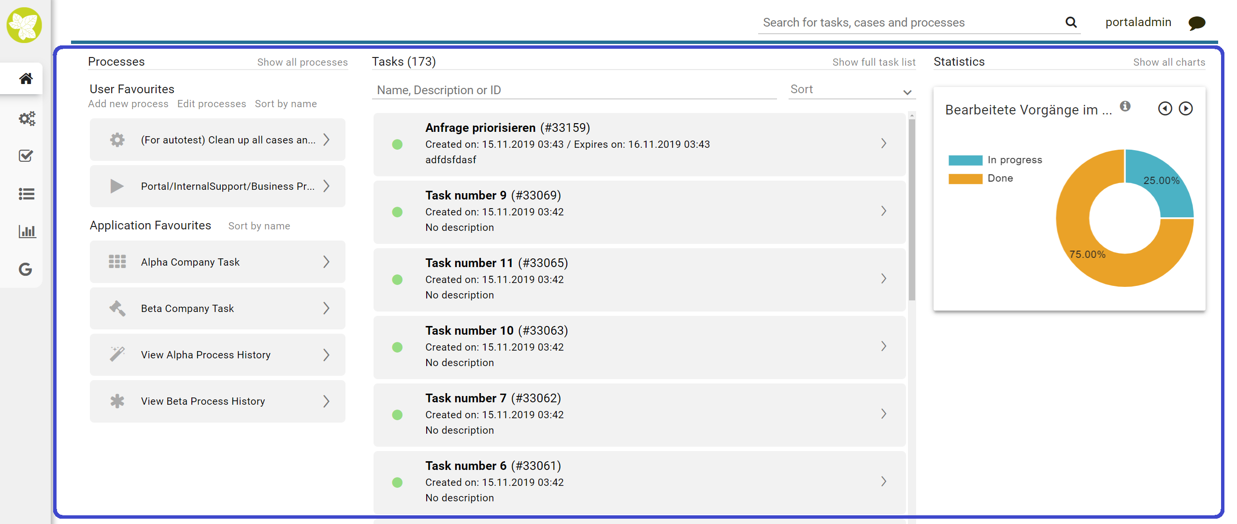The image size is (1237, 524).
Task: Click Show all charts link
Action: (1169, 62)
